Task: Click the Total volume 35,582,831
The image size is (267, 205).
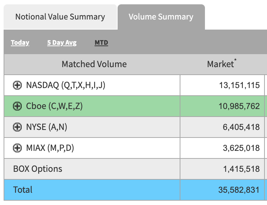Action: pyautogui.click(x=239, y=190)
